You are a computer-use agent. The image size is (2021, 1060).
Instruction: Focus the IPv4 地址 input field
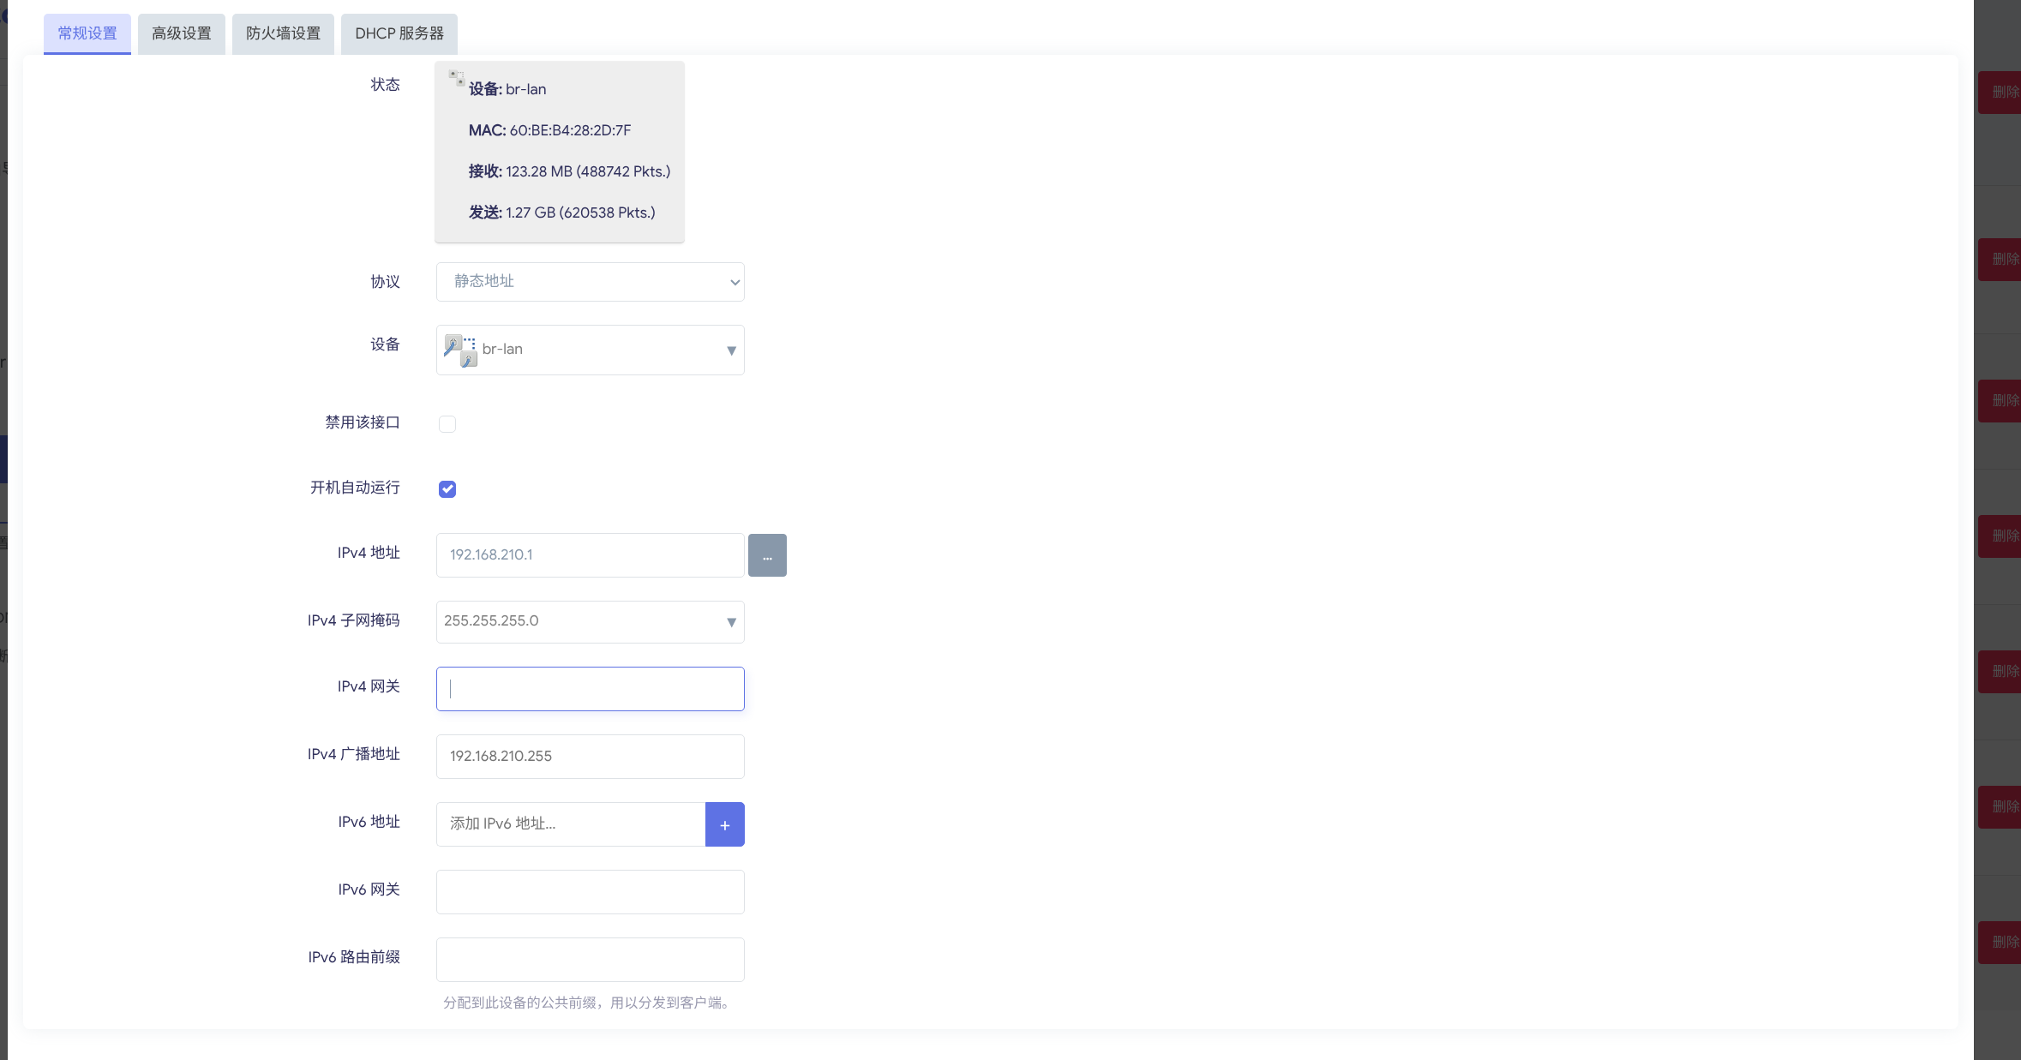coord(590,555)
